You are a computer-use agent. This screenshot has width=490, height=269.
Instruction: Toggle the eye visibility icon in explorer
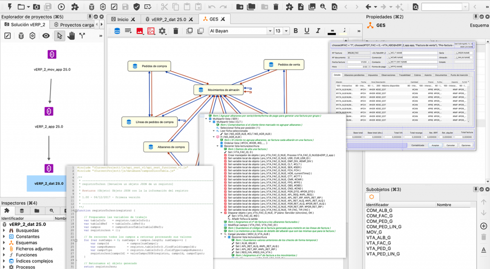coord(46,36)
